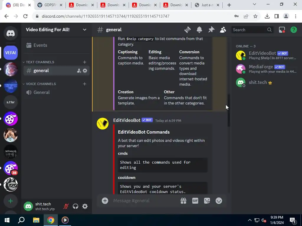Invite people to general channel
The width and height of the screenshot is (302, 226).
pos(79,71)
